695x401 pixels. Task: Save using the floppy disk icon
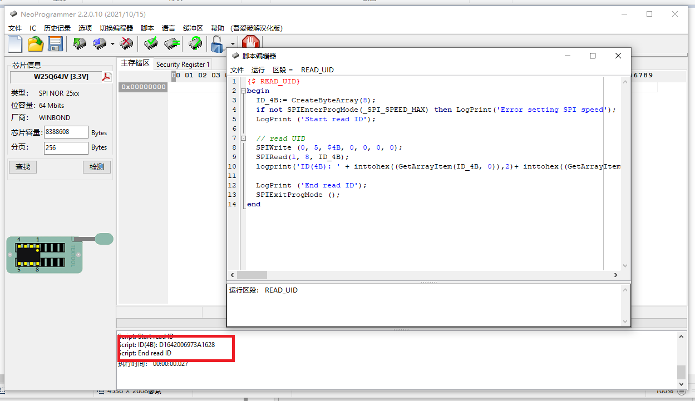pos(55,43)
